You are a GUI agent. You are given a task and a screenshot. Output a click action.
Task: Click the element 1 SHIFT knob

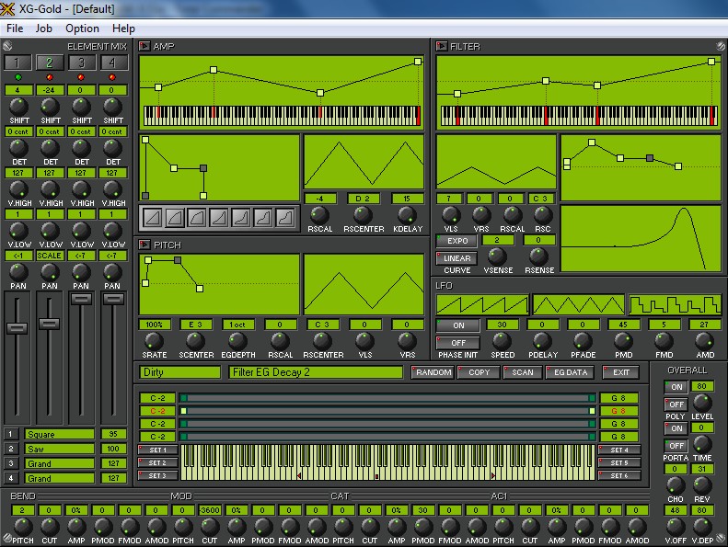[18, 107]
